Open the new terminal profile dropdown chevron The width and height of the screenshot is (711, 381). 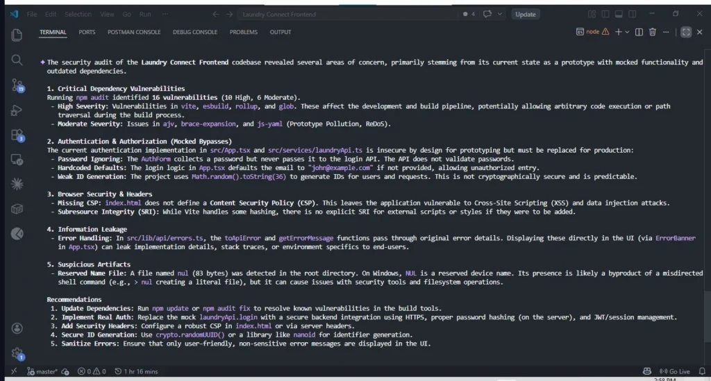(627, 32)
